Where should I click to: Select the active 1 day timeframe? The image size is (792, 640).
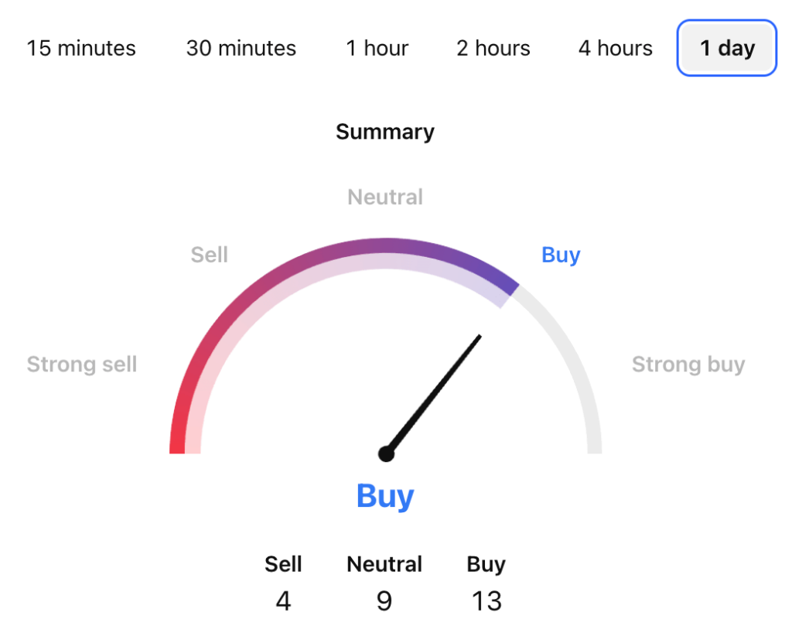(725, 48)
